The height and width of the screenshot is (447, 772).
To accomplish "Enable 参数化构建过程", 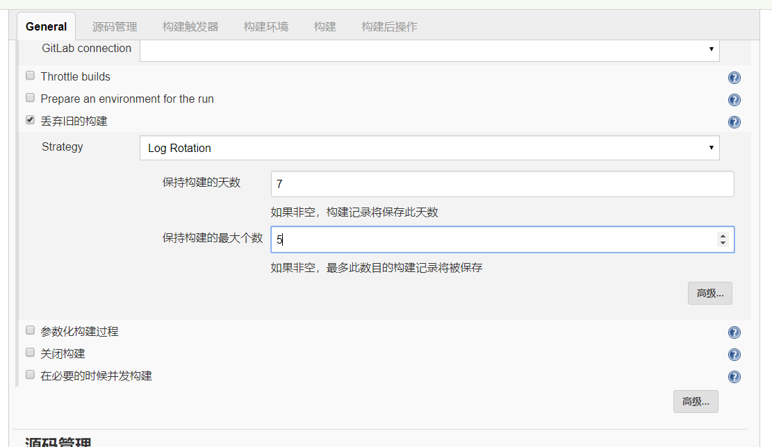I will (30, 330).
